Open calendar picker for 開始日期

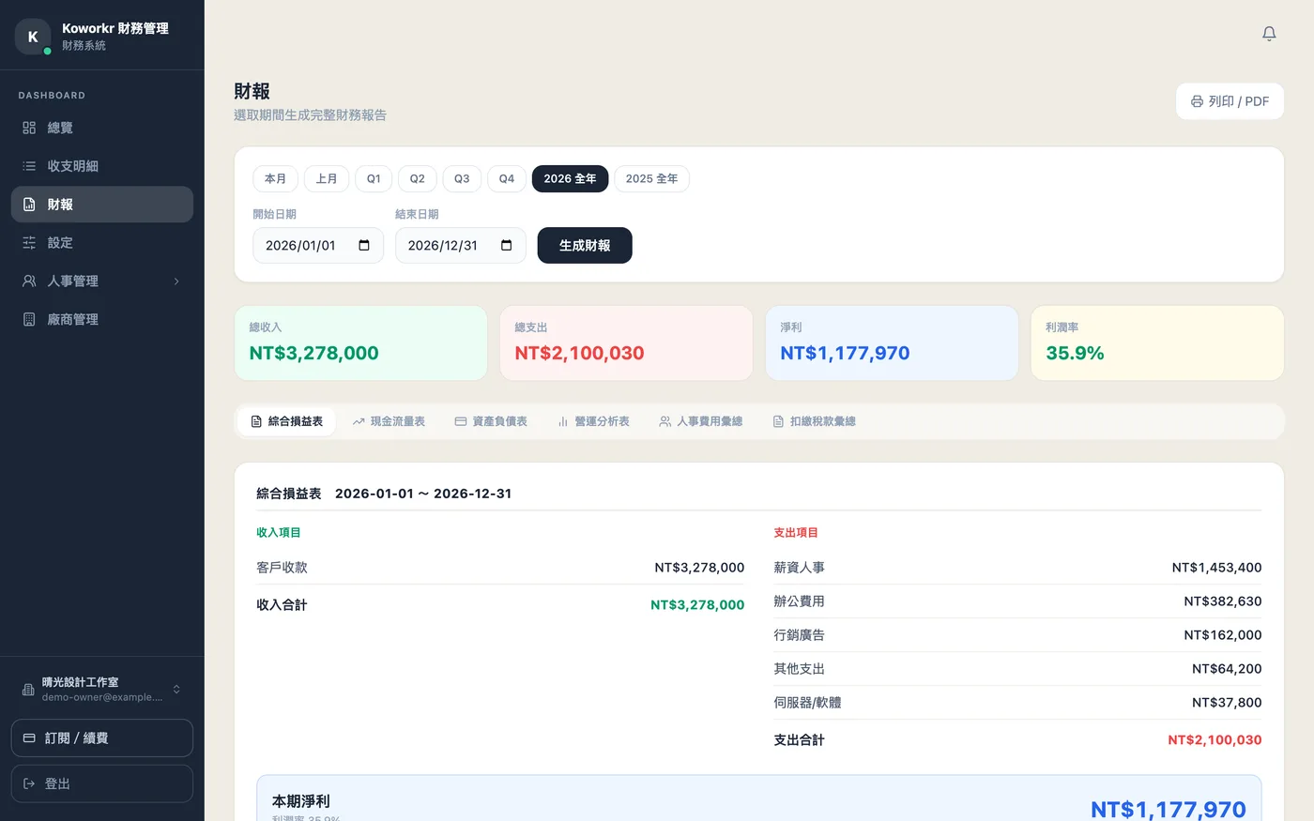point(364,246)
